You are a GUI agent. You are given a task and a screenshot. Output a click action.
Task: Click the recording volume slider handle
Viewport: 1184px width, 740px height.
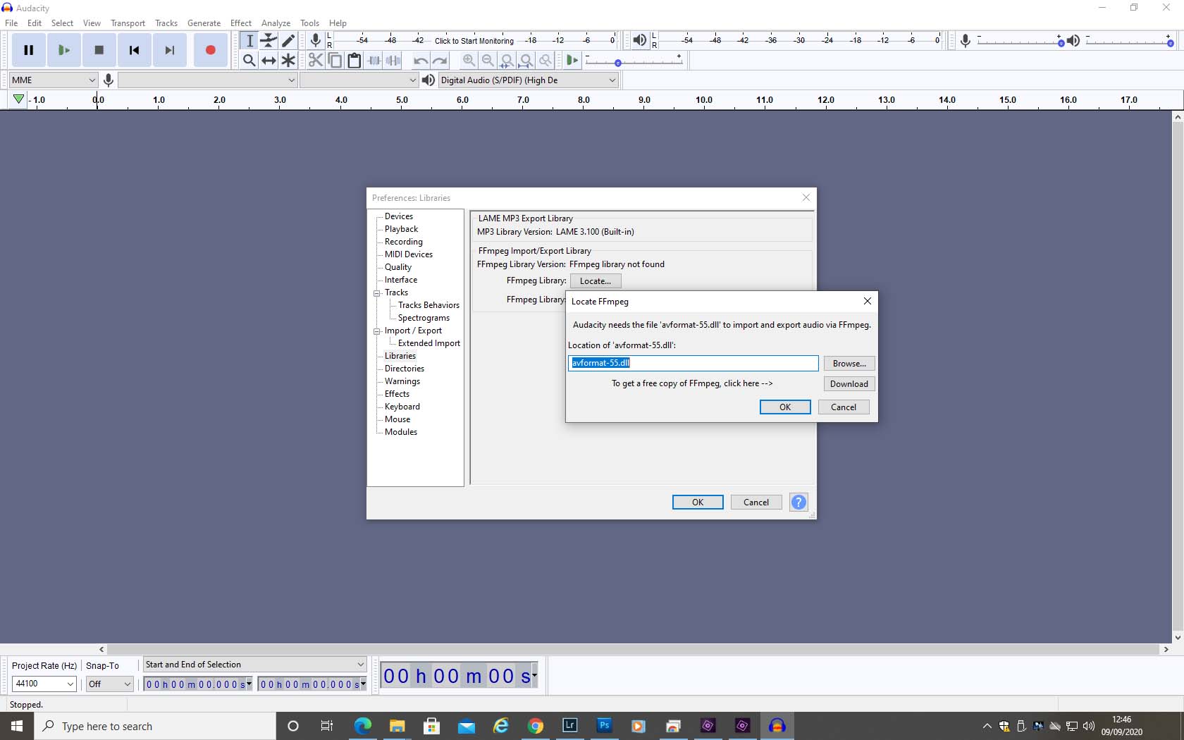pyautogui.click(x=1061, y=43)
